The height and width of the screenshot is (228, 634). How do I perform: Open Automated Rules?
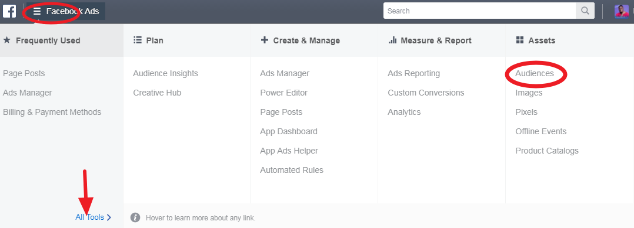(292, 170)
